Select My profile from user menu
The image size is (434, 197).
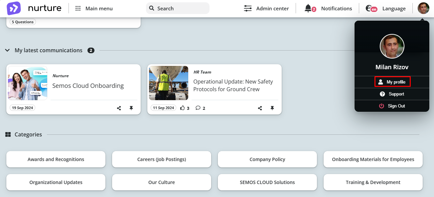point(392,82)
